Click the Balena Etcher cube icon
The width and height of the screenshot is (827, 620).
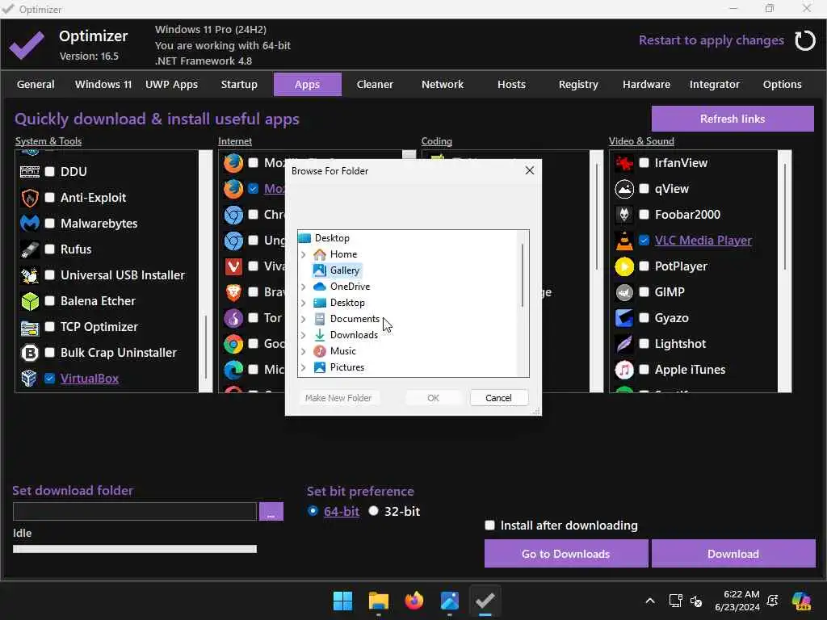[x=30, y=301]
